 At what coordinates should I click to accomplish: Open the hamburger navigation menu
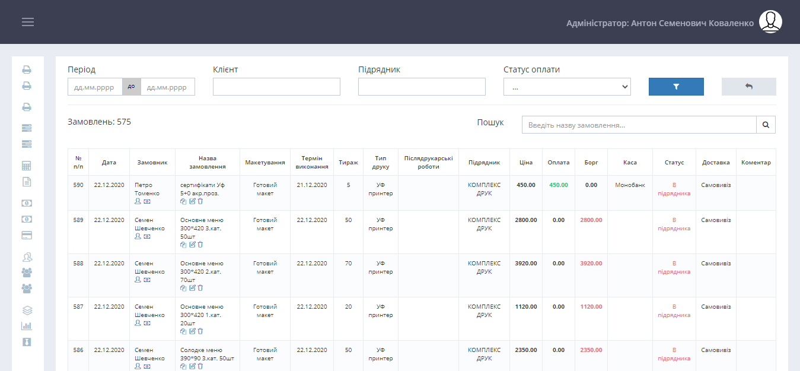tap(28, 22)
